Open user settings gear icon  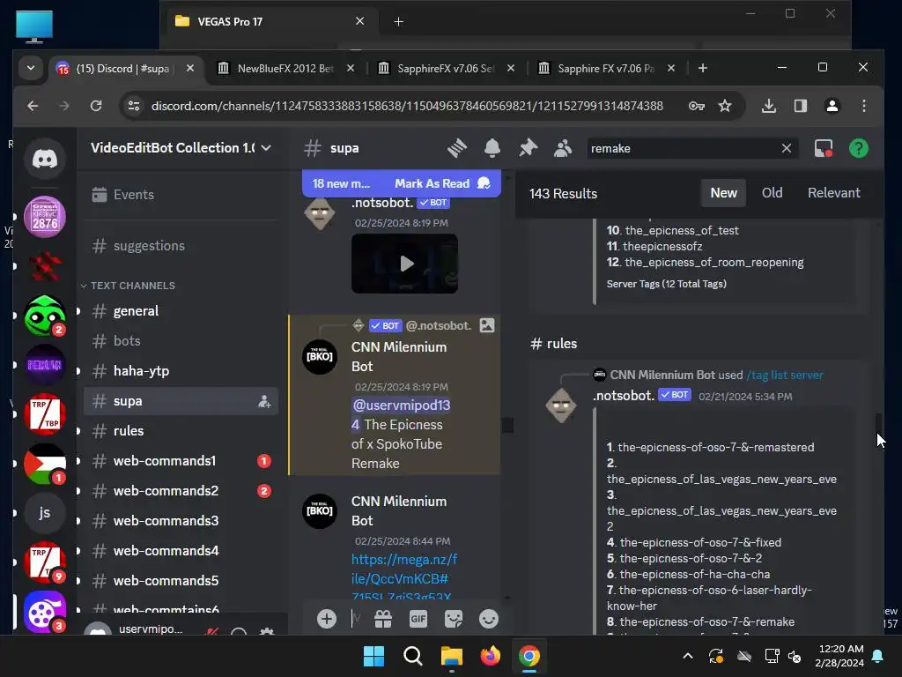267,632
